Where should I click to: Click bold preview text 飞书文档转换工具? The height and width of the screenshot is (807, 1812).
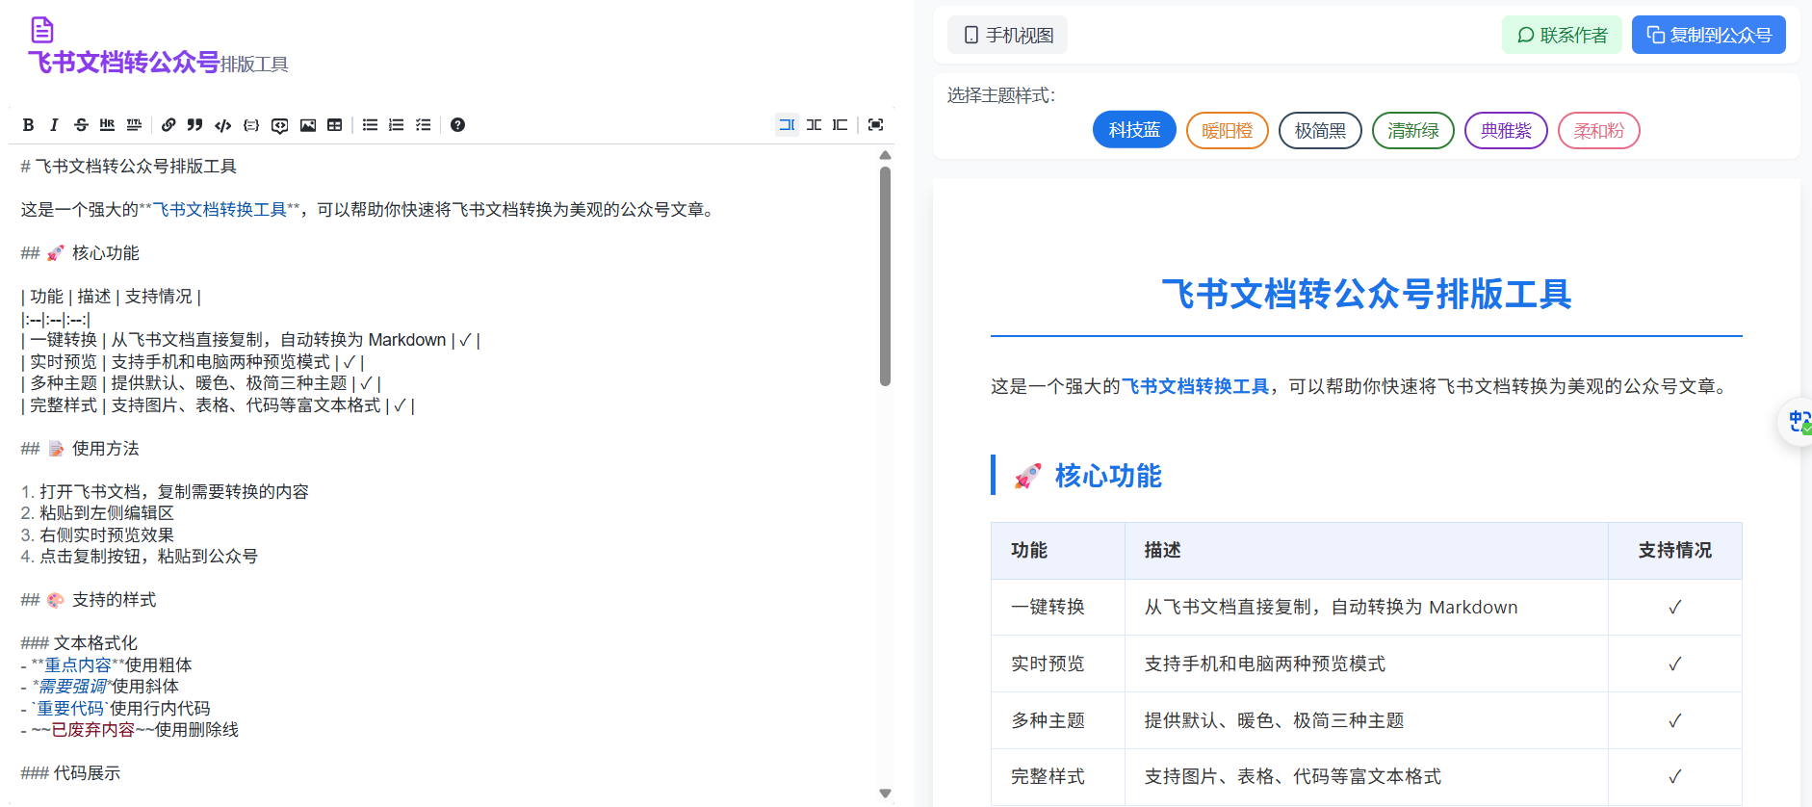[1195, 386]
